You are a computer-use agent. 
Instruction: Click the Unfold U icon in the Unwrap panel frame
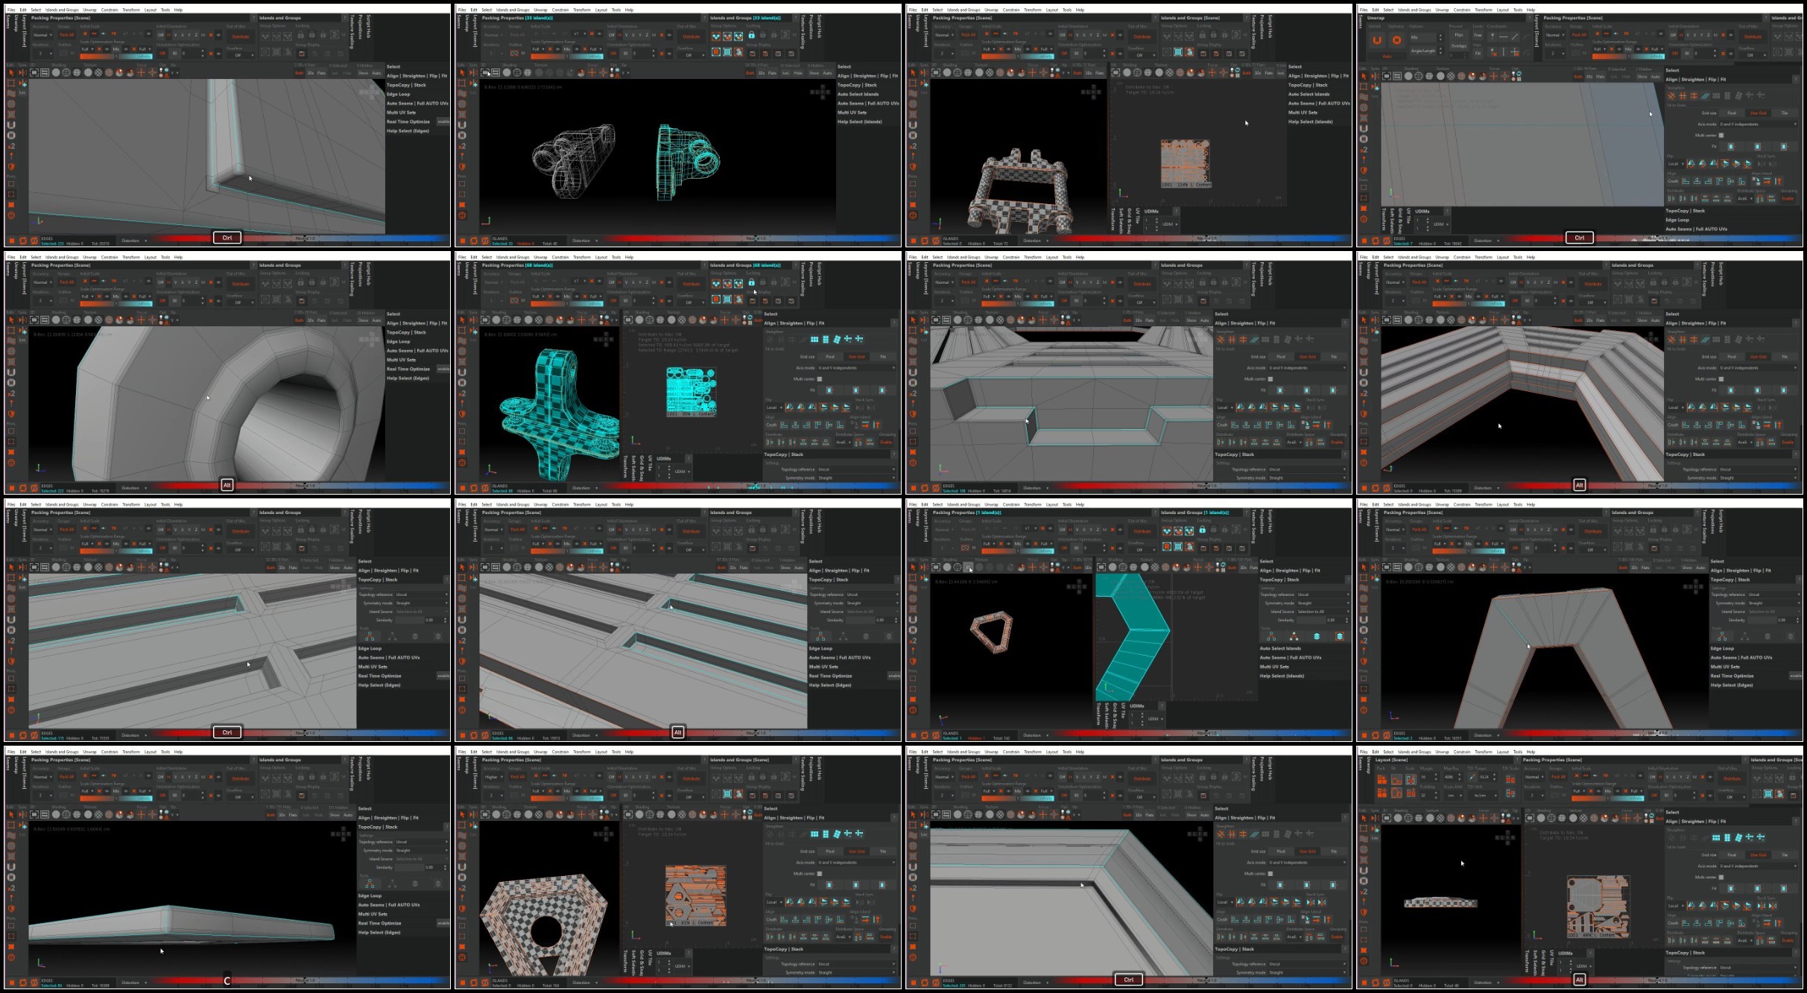pyautogui.click(x=1376, y=40)
